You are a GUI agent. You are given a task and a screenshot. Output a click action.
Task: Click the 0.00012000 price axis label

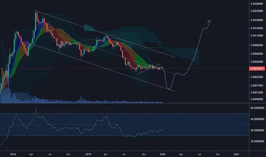click(257, 92)
